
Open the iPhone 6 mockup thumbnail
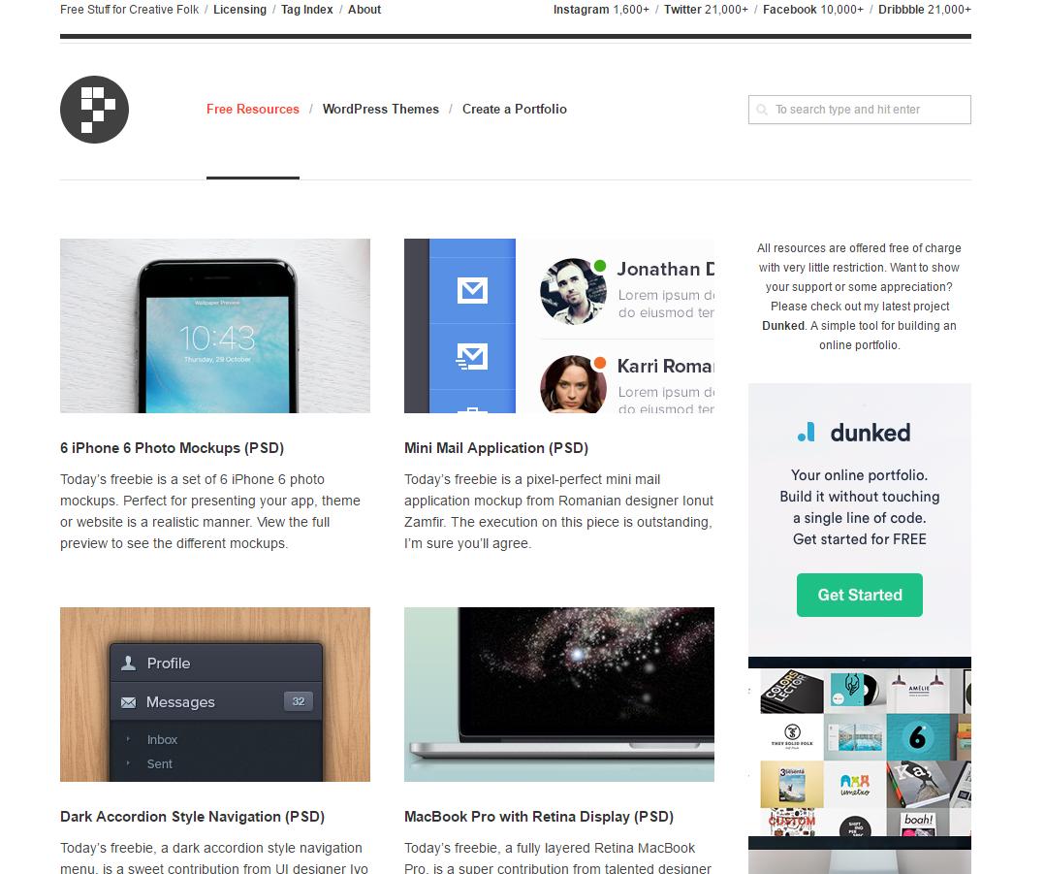pyautogui.click(x=215, y=326)
